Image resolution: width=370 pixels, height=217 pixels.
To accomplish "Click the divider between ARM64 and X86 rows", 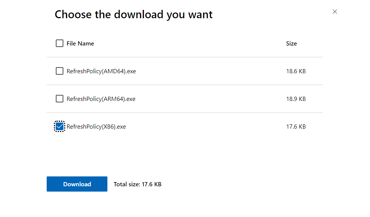I will pyautogui.click(x=184, y=113).
